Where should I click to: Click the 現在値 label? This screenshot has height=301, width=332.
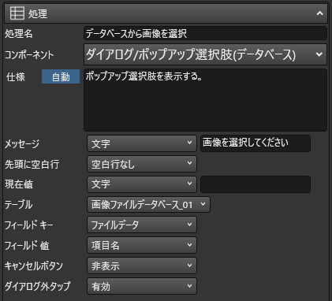pyautogui.click(x=19, y=184)
